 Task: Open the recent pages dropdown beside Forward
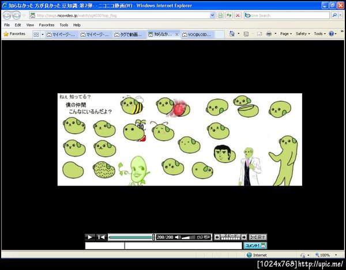point(24,16)
